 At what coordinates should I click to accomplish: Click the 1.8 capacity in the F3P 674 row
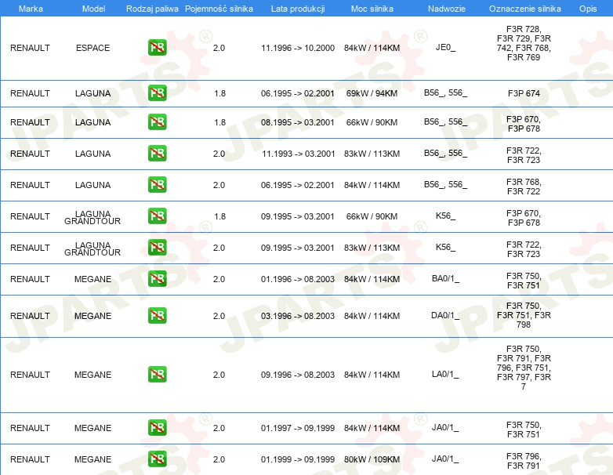(x=219, y=93)
